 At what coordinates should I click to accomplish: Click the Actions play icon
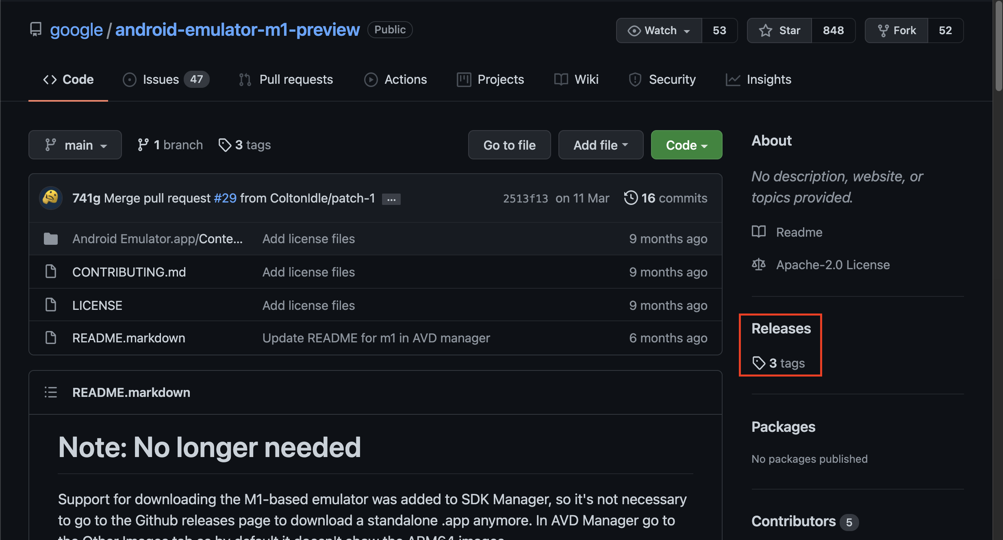tap(371, 80)
